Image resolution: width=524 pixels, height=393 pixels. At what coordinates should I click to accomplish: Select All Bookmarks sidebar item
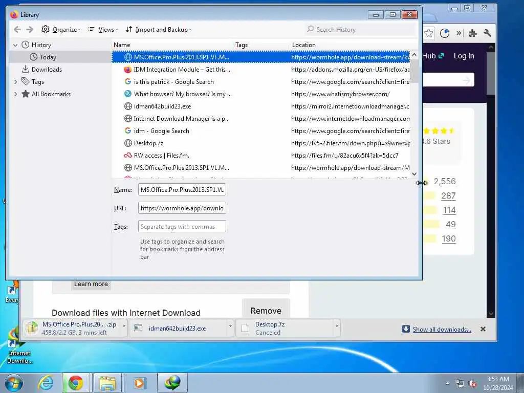click(x=51, y=94)
